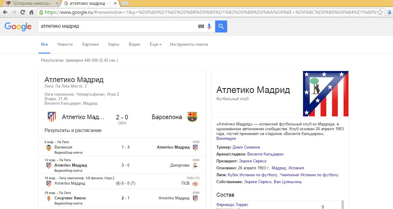Click the Sporting Gijón club crest
This screenshot has height=209, width=393.
[48, 198]
